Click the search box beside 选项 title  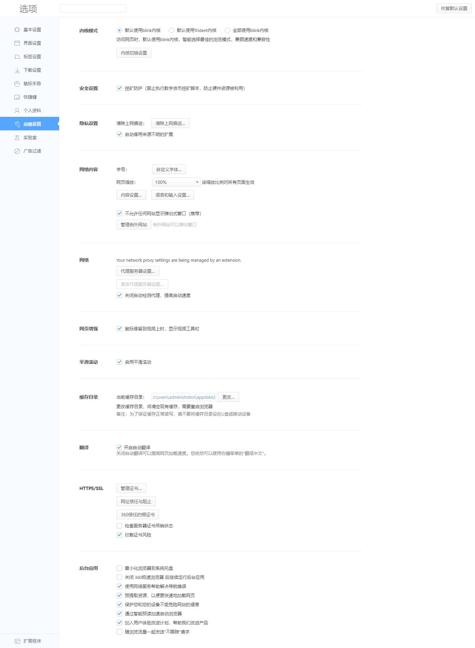click(93, 8)
